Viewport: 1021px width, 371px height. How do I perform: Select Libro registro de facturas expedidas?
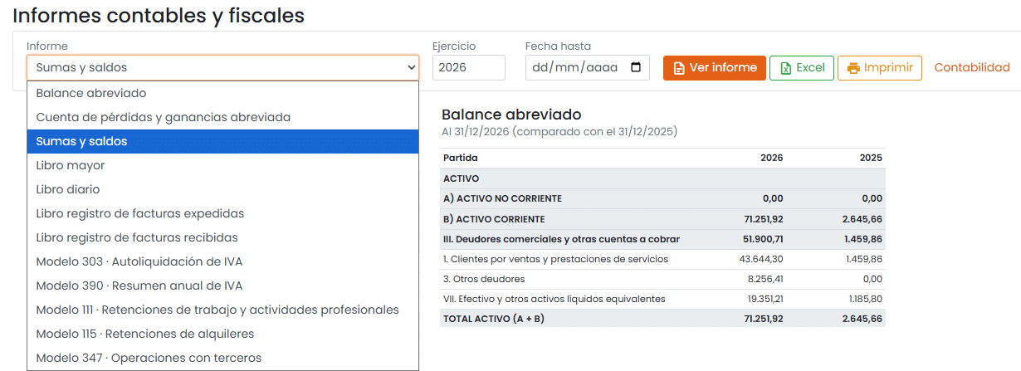point(222,213)
